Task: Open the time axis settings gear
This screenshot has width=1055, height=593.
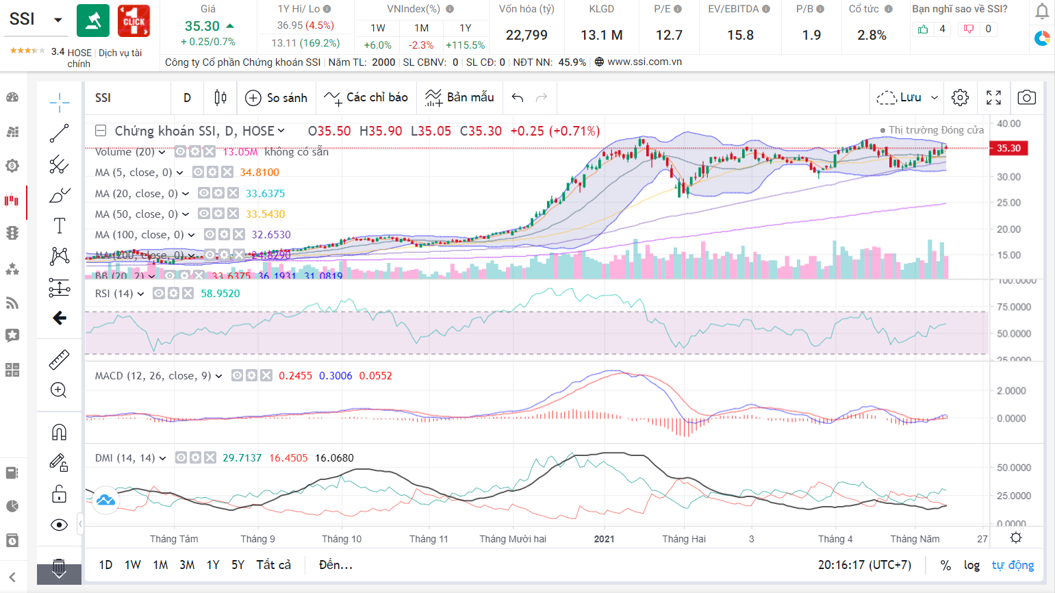Action: tap(1016, 538)
